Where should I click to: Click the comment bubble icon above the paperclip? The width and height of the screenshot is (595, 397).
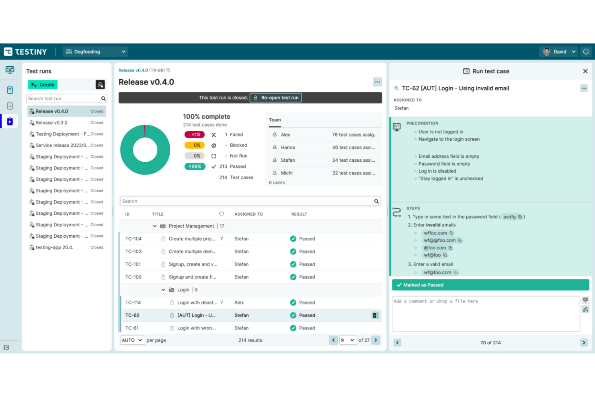tap(586, 300)
